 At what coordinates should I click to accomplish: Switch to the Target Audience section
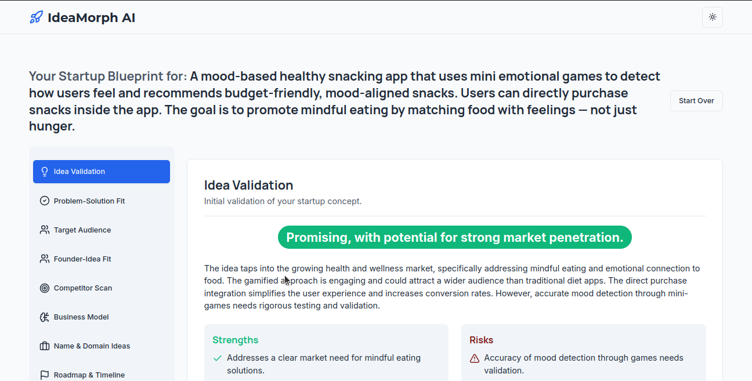point(82,230)
